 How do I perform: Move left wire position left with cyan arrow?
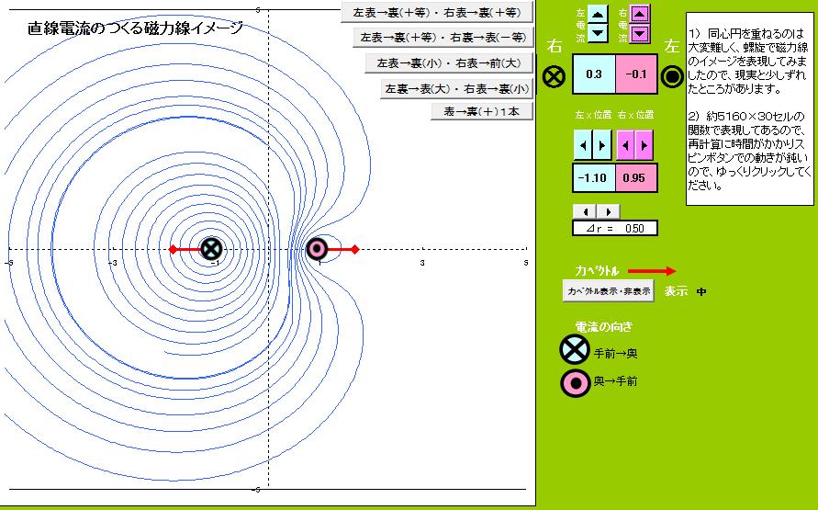583,145
